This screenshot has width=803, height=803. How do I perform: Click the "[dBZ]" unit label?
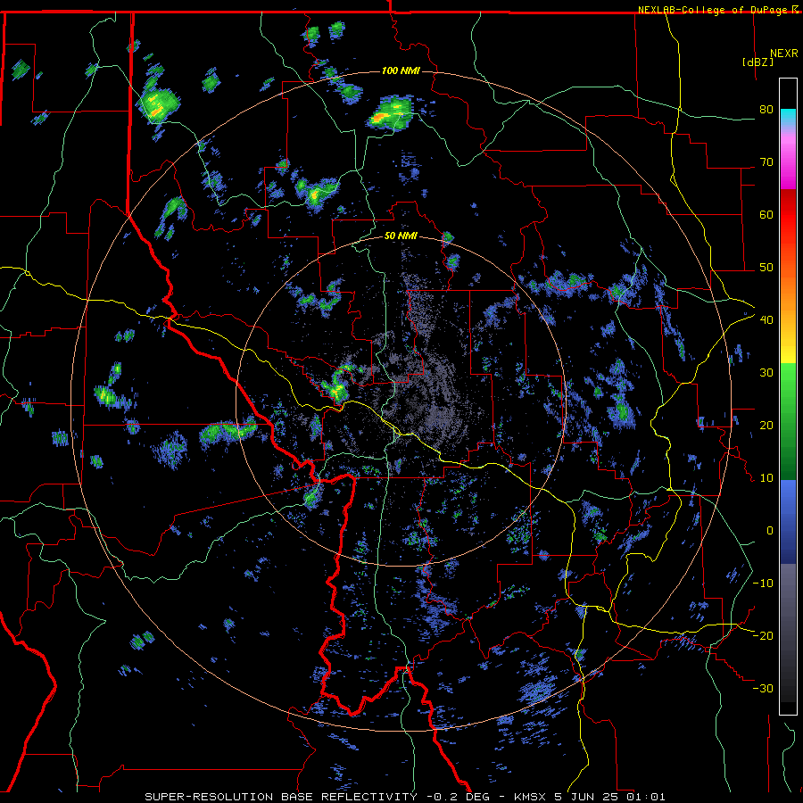pyautogui.click(x=757, y=62)
